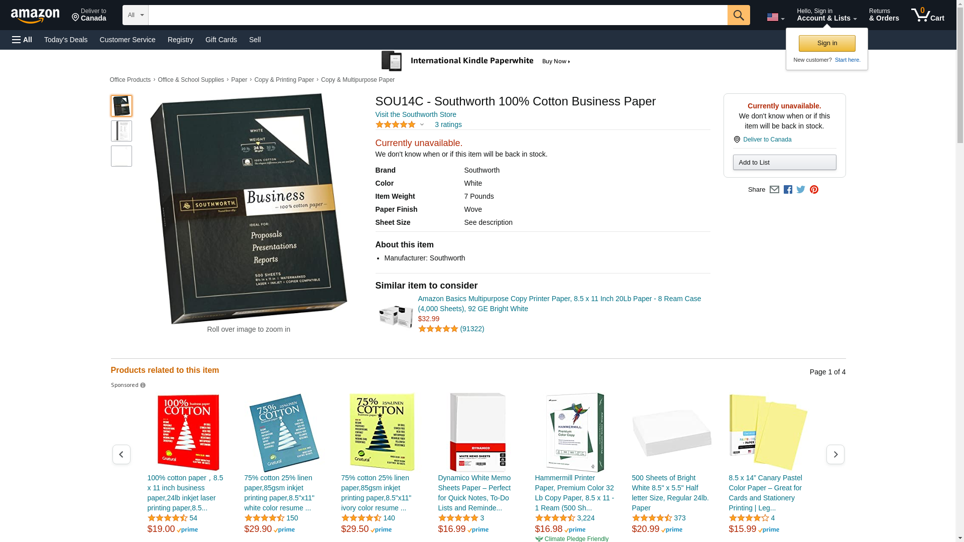Viewport: 964px width, 542px height.
Task: Click the search magnifier button
Action: click(739, 15)
